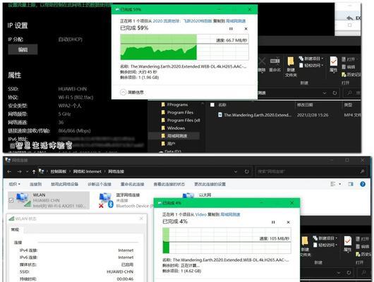Viewport: 374px width, 282px height.
Task: Toggle the WLAN adapter checkbox
Action: [x=11, y=200]
